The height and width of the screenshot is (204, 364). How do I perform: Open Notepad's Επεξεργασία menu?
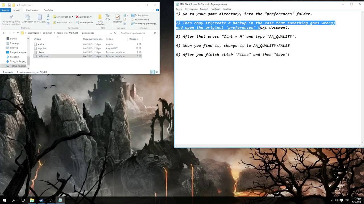(191, 9)
